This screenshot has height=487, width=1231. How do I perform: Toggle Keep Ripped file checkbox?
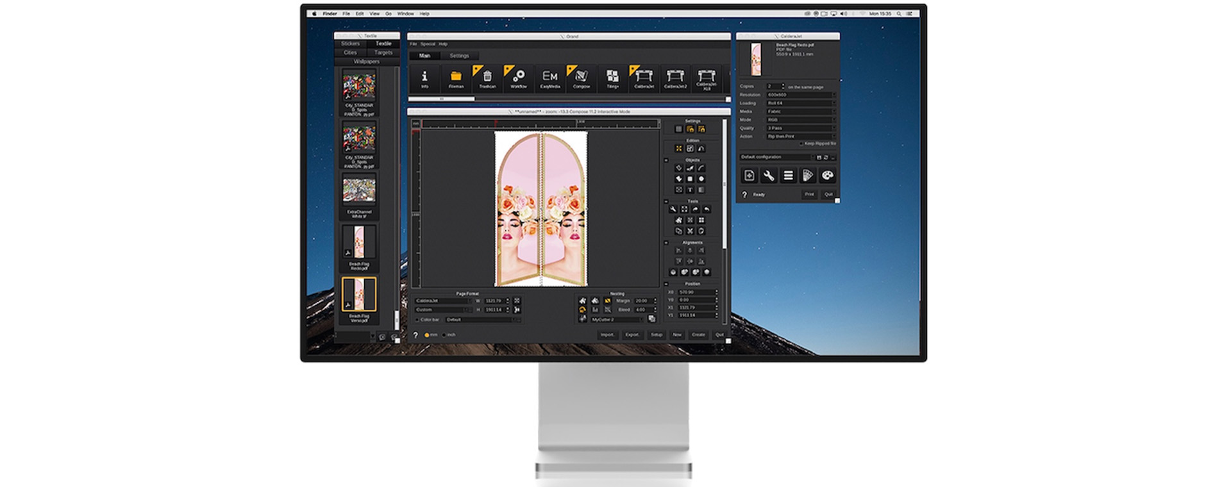[801, 144]
